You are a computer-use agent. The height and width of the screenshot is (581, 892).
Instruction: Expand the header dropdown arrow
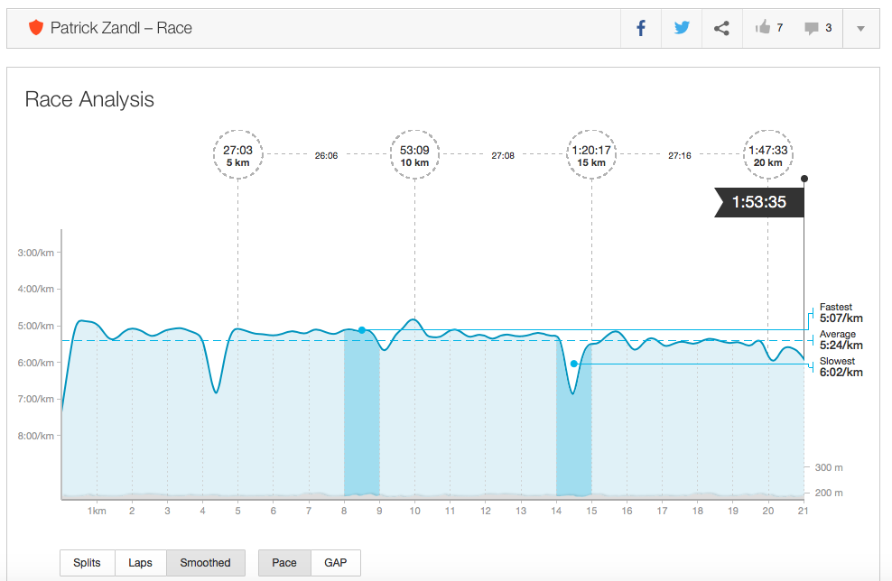pyautogui.click(x=860, y=28)
